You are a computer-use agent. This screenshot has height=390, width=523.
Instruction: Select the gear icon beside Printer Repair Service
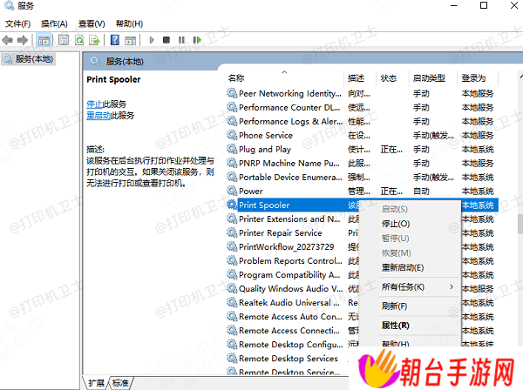point(232,232)
